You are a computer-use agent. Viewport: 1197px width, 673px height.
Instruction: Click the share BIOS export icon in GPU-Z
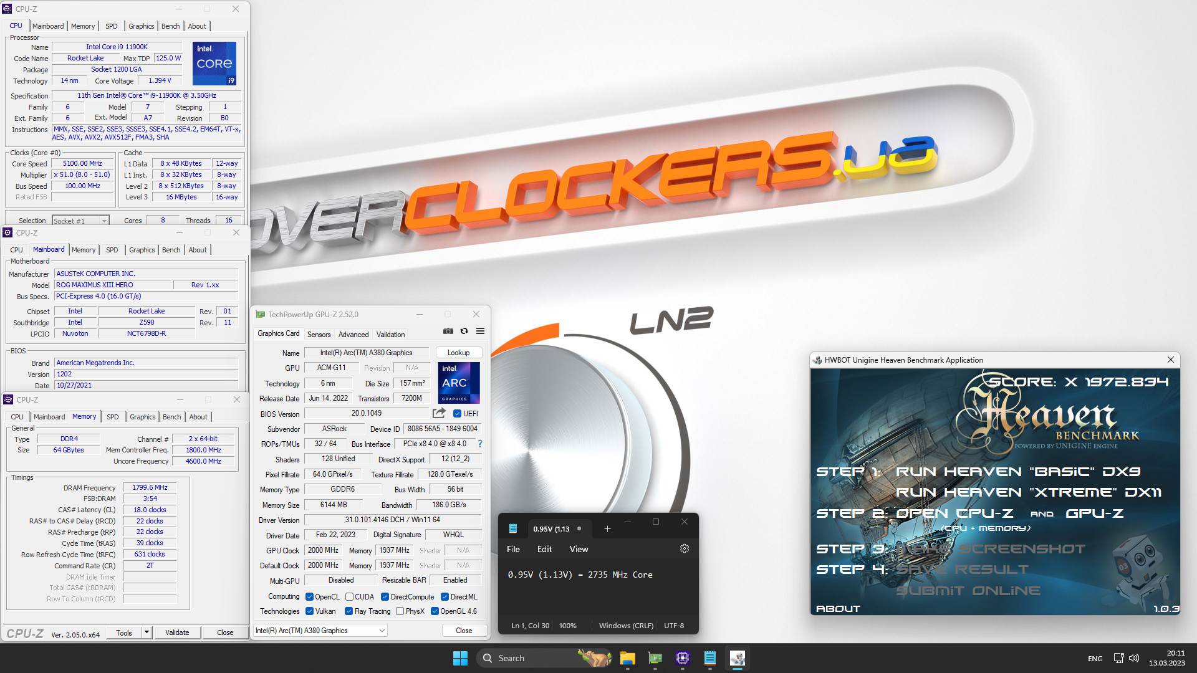click(439, 413)
